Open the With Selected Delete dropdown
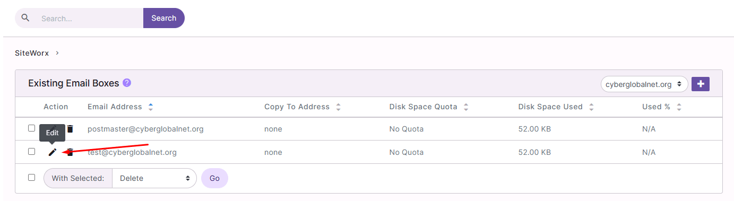This screenshot has height=201, width=734. pyautogui.click(x=154, y=178)
